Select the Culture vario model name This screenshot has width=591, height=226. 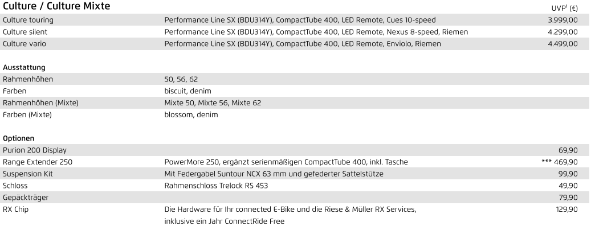tap(24, 44)
